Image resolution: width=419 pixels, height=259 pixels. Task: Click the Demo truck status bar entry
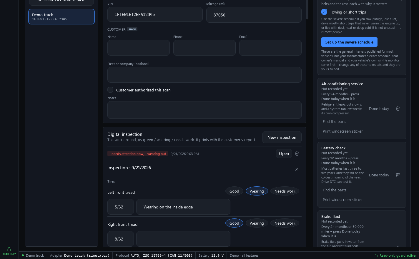tap(33, 255)
